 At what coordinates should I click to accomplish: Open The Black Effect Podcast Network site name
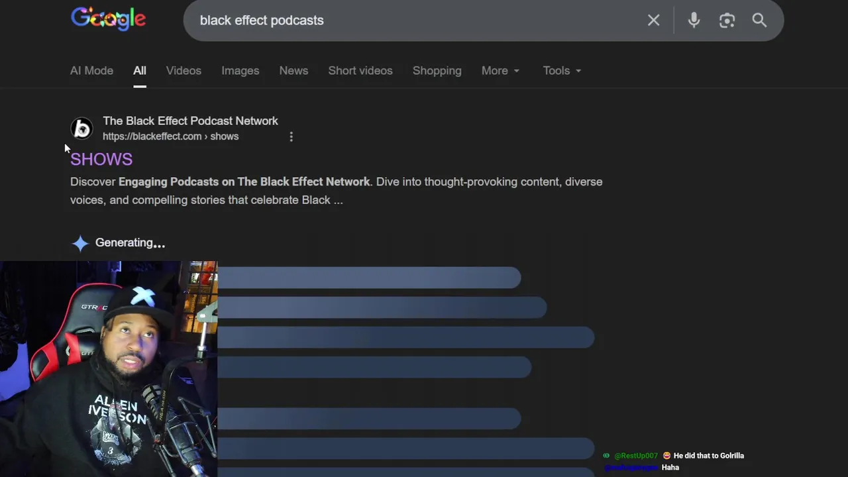pyautogui.click(x=190, y=121)
